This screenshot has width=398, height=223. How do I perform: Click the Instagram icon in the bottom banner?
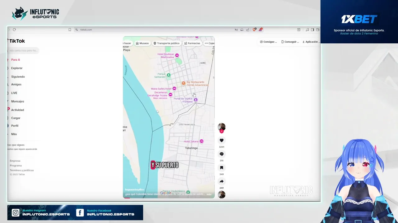(x=16, y=212)
